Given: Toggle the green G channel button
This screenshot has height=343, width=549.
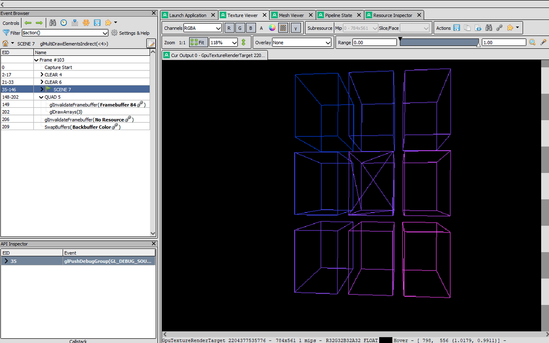Looking at the screenshot, I should click(x=240, y=28).
